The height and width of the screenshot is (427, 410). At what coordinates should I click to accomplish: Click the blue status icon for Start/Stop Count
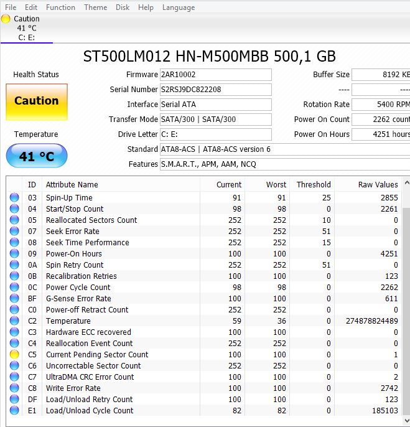tap(14, 209)
